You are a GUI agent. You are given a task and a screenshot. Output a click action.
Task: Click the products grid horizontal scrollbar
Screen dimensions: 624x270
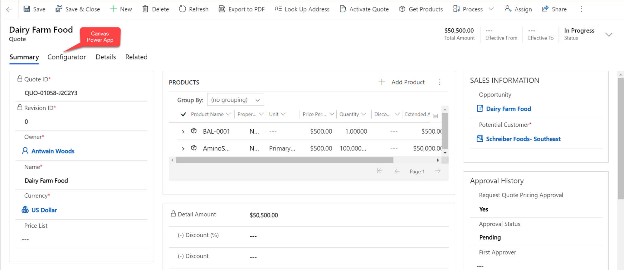click(x=285, y=160)
